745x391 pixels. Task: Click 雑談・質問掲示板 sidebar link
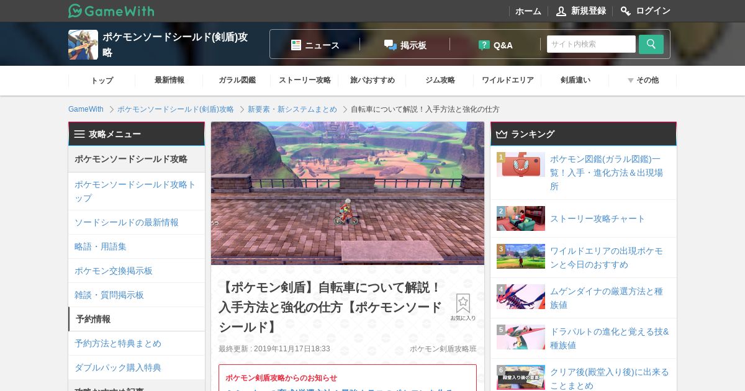(137, 295)
